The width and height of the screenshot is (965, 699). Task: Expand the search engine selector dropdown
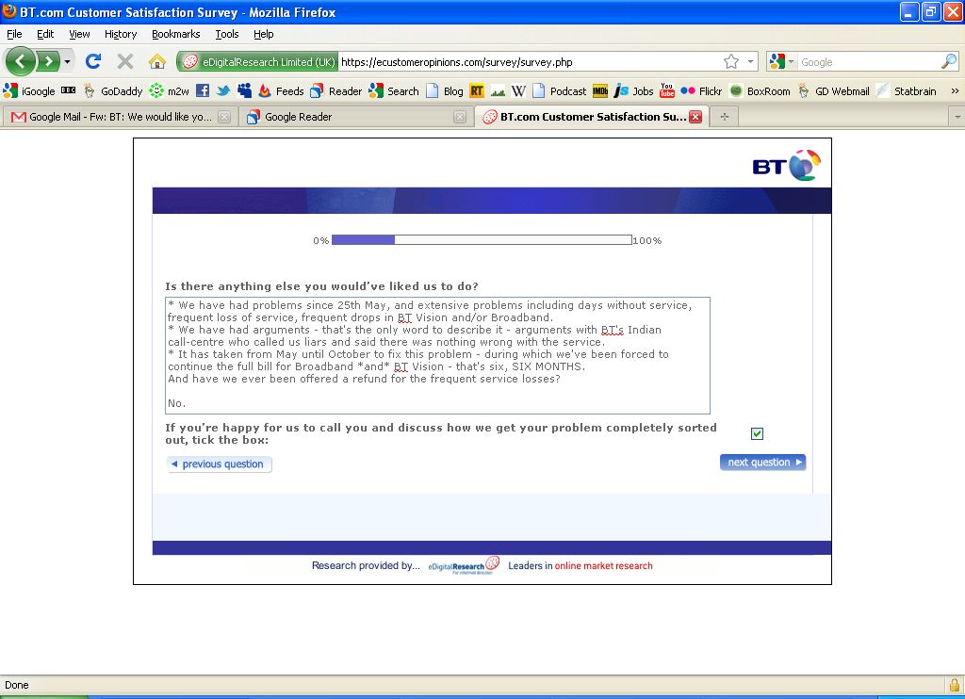point(783,62)
